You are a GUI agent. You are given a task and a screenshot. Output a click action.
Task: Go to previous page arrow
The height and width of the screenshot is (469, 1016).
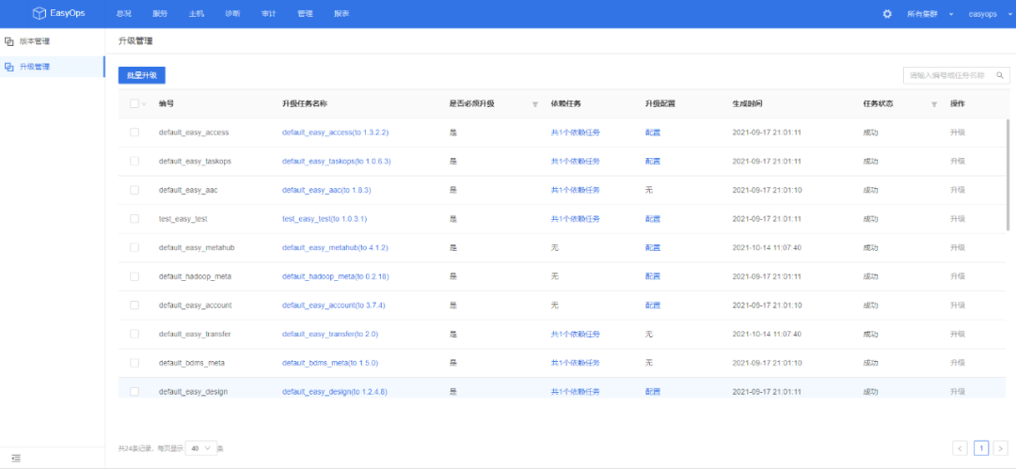coord(960,448)
